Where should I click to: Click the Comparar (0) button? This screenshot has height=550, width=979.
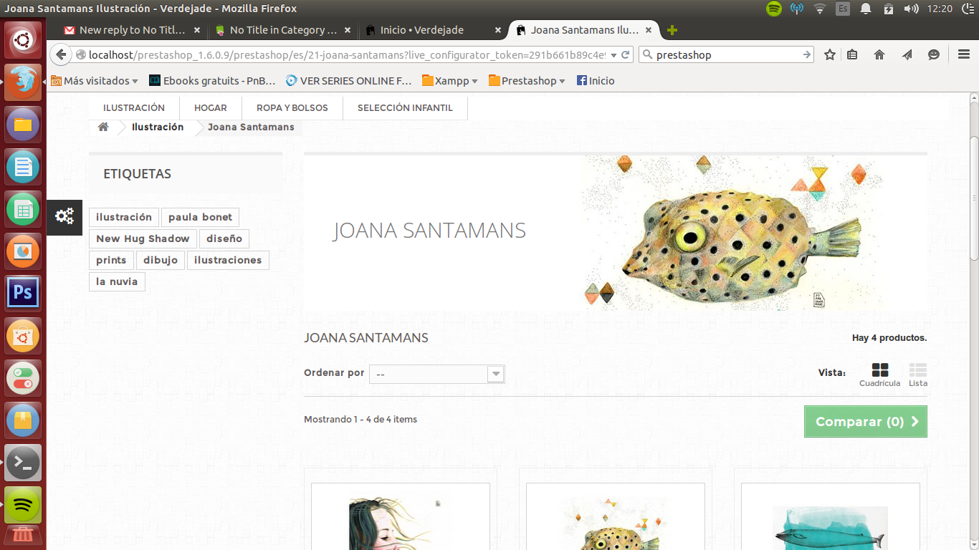tap(865, 422)
